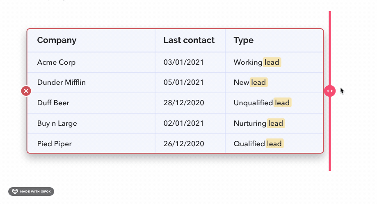Click the 26/12/2020 date cell

190,143
